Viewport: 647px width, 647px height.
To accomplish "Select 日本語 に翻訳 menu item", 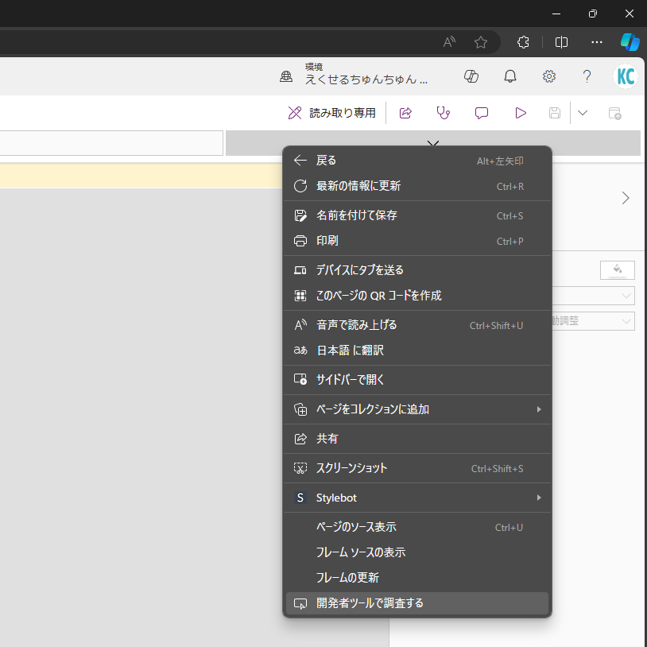I will 417,351.
